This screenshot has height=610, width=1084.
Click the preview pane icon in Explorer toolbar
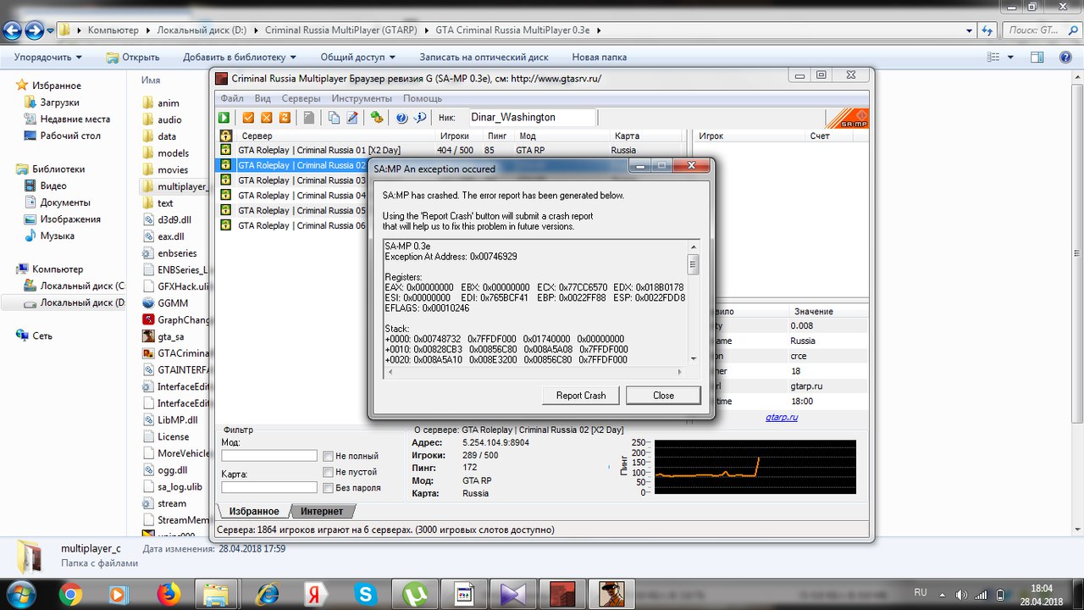point(1037,57)
